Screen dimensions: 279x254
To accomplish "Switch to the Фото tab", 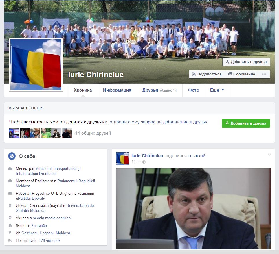I will coord(194,90).
